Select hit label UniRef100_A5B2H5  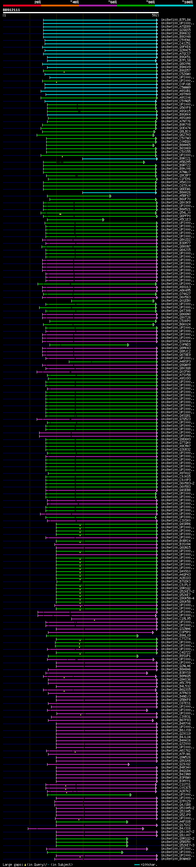(175, 162)
